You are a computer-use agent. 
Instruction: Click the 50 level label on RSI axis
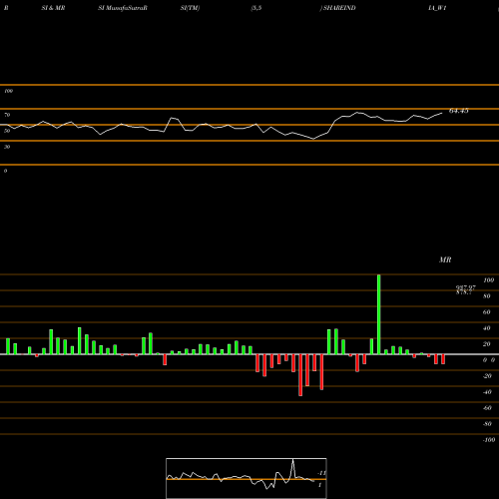coord(7,131)
